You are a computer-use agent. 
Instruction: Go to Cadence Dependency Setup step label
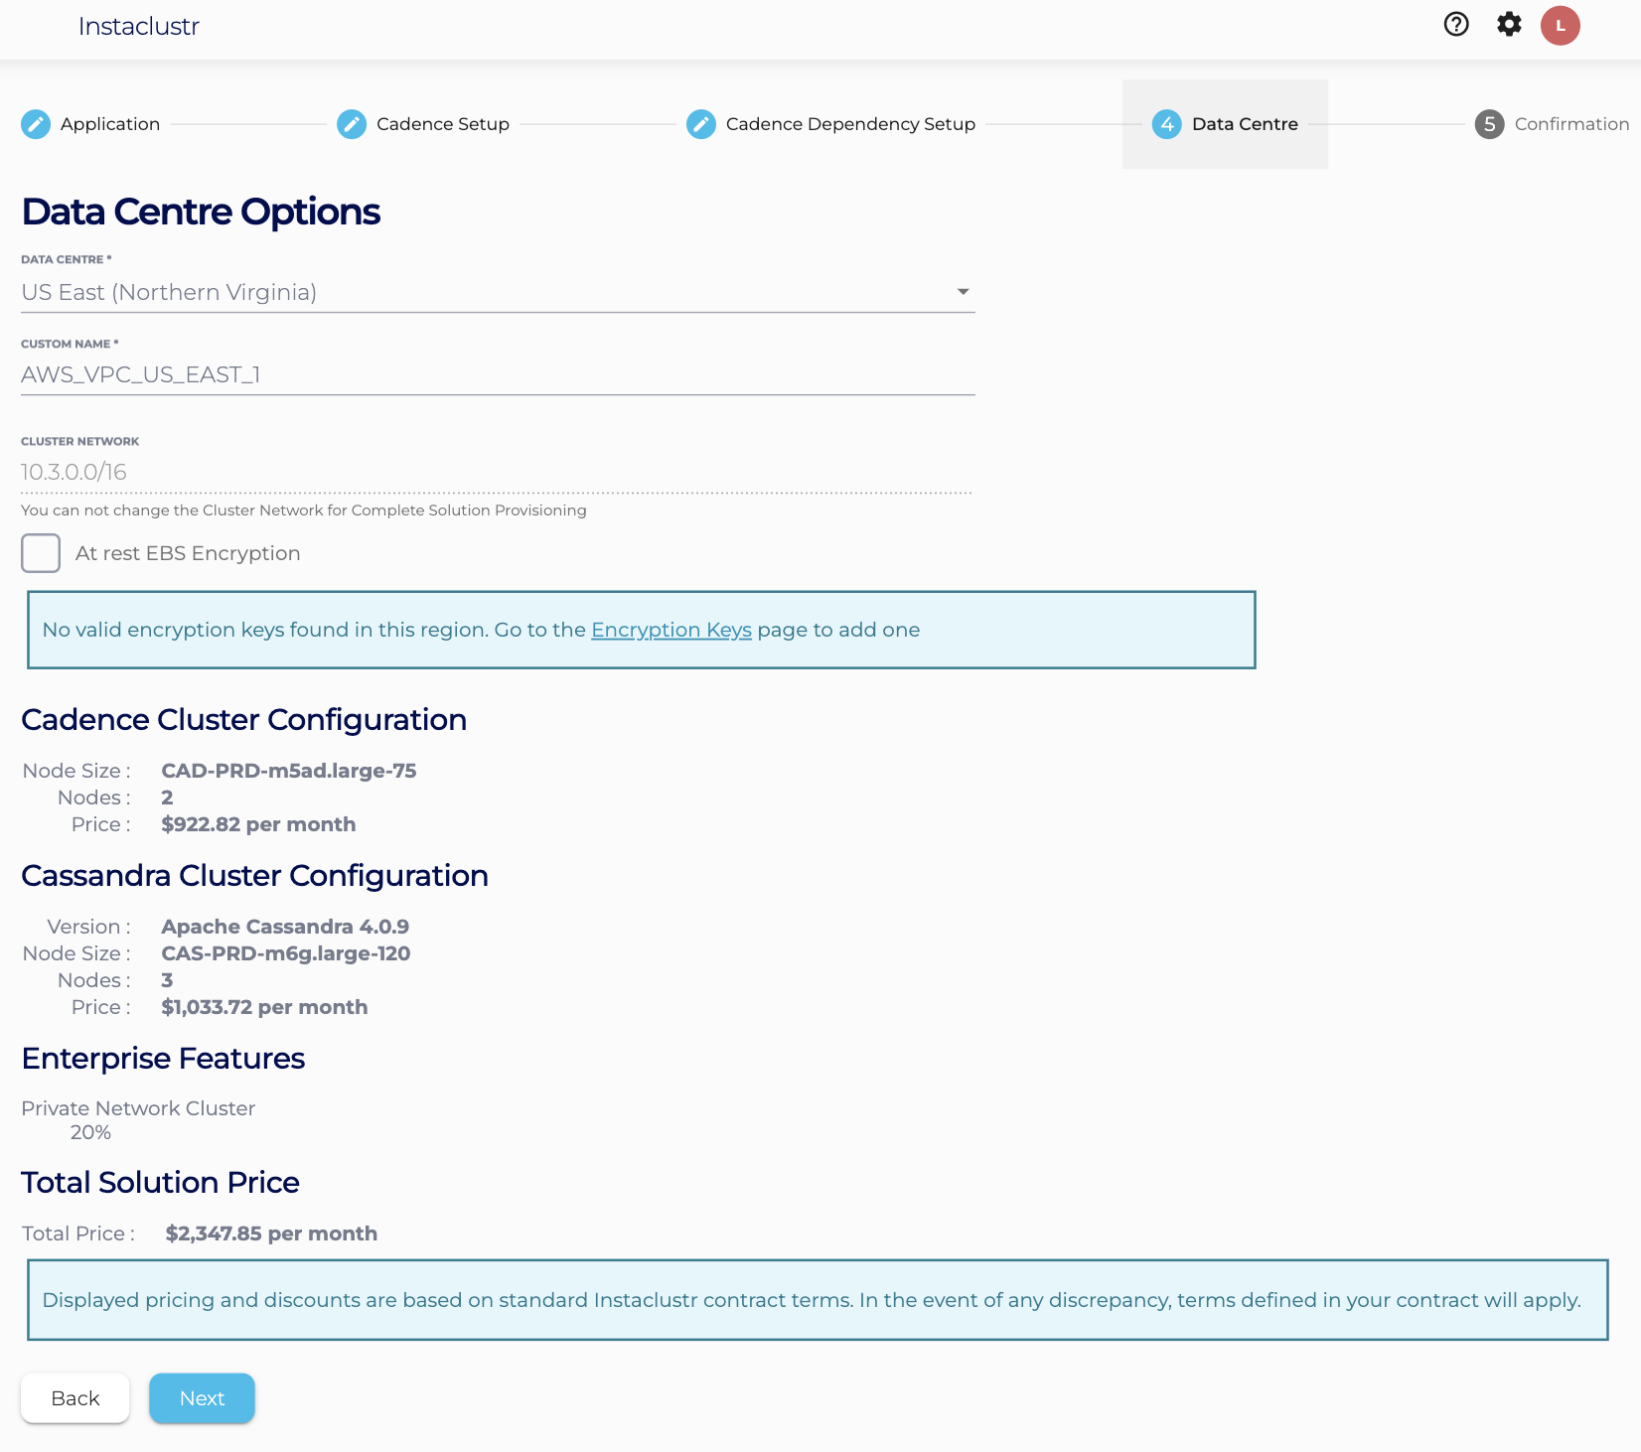click(x=850, y=124)
